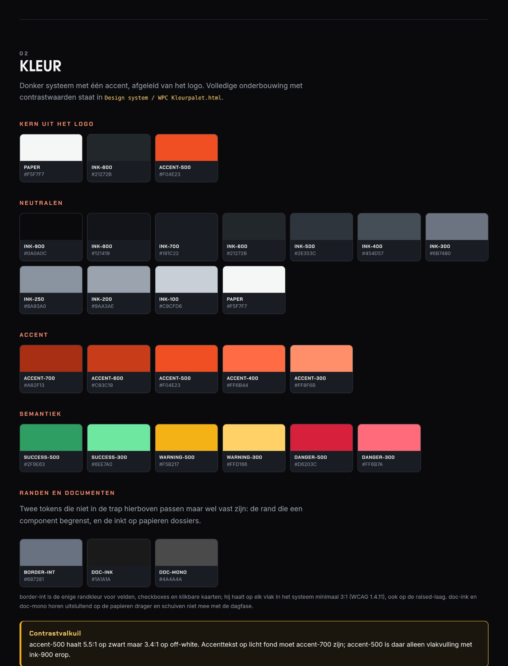The height and width of the screenshot is (666, 508).
Task: Select the SUCCESS-500 green swatch
Action: pyautogui.click(x=51, y=448)
